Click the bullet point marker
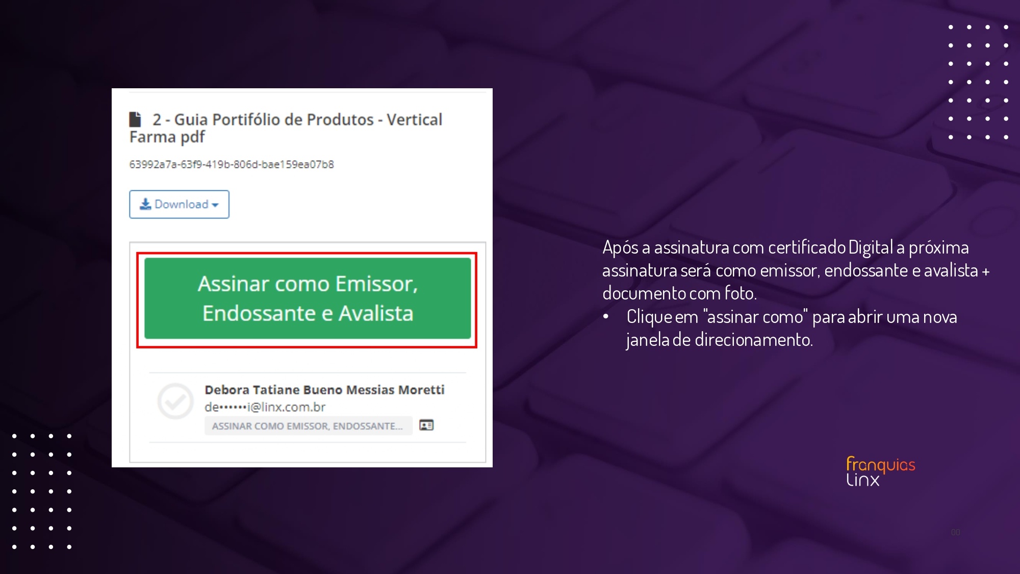Screen dimensions: 1020x574 click(x=606, y=317)
